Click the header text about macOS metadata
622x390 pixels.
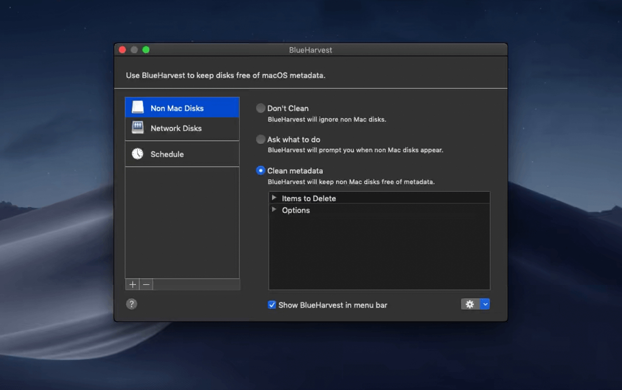point(226,75)
